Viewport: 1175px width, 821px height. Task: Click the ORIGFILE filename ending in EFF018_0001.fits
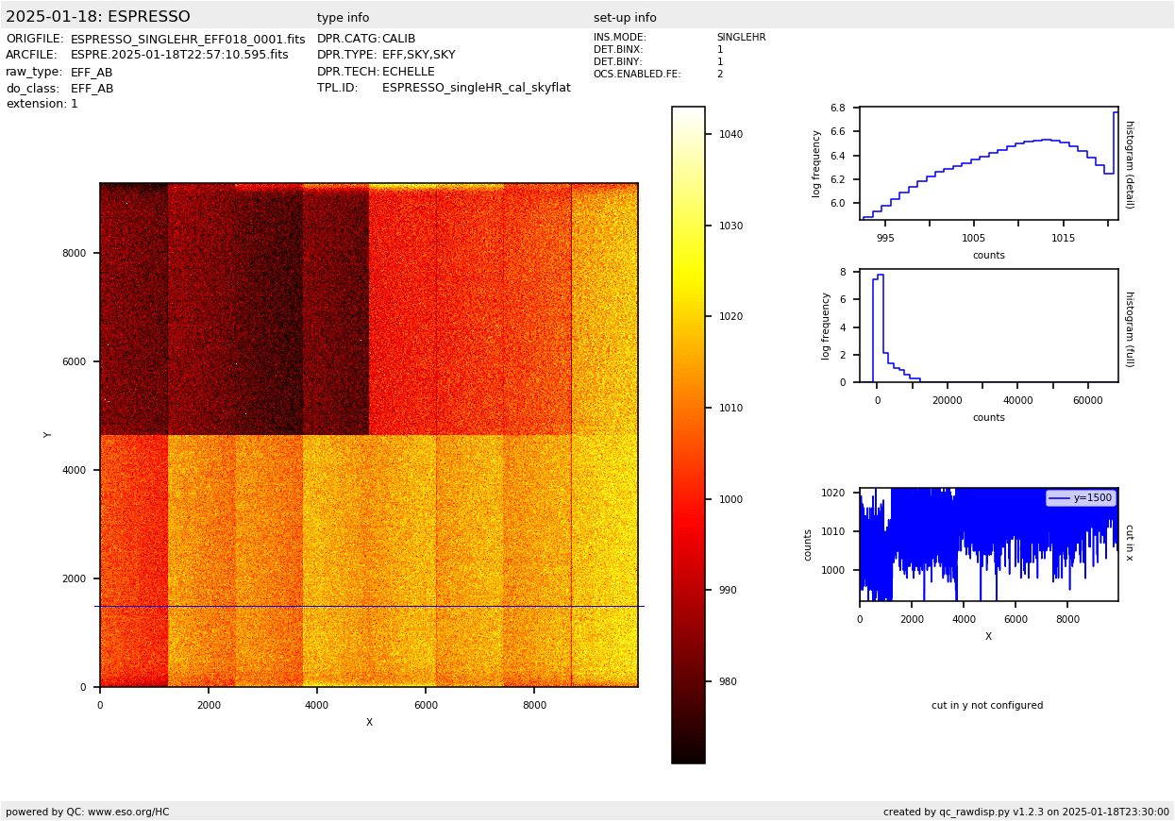[x=188, y=40]
